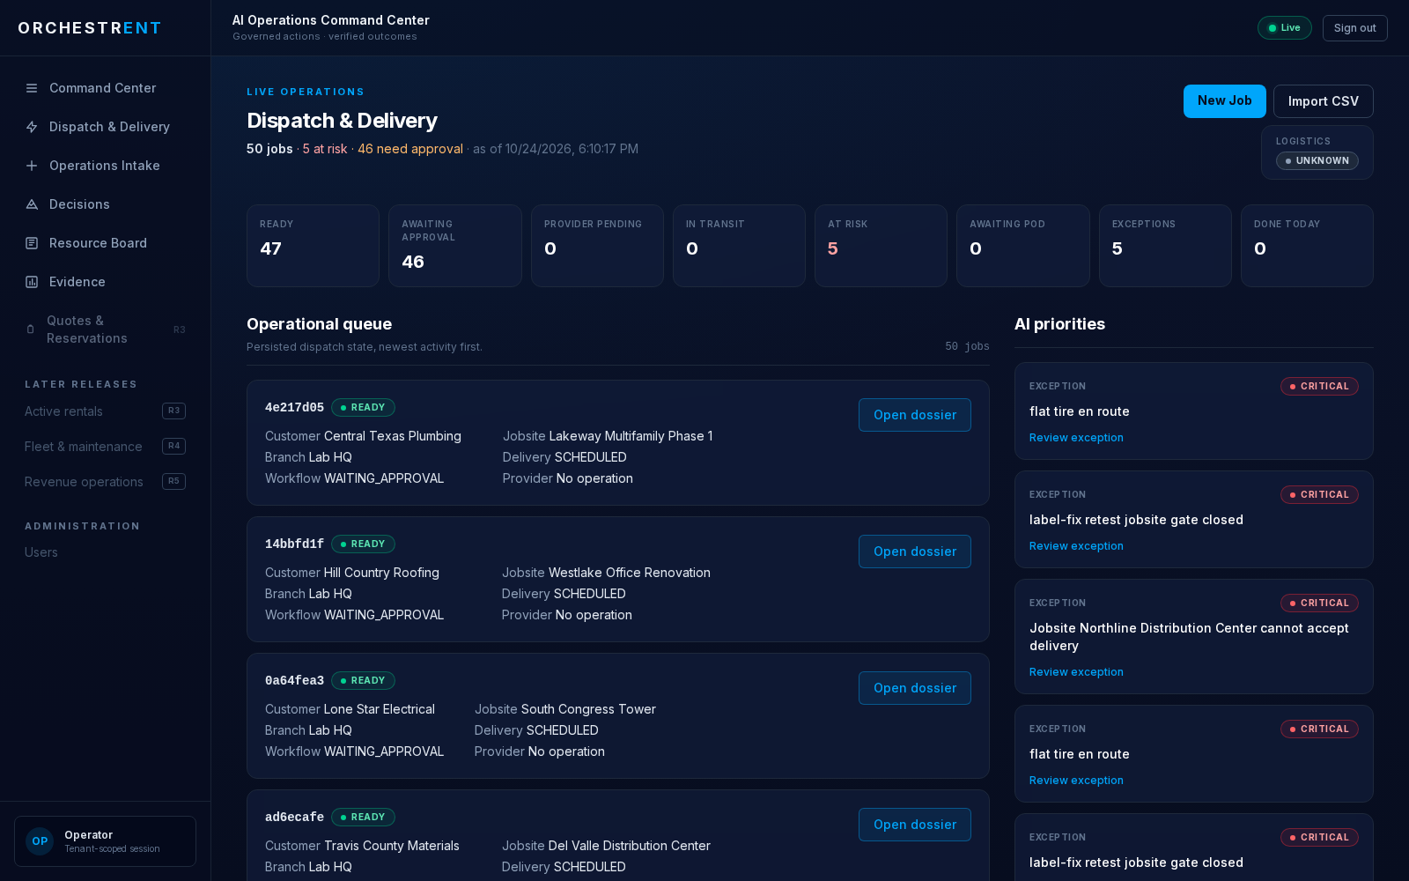Image resolution: width=1409 pixels, height=881 pixels.
Task: Open Users under Administration
Action: pos(41,552)
